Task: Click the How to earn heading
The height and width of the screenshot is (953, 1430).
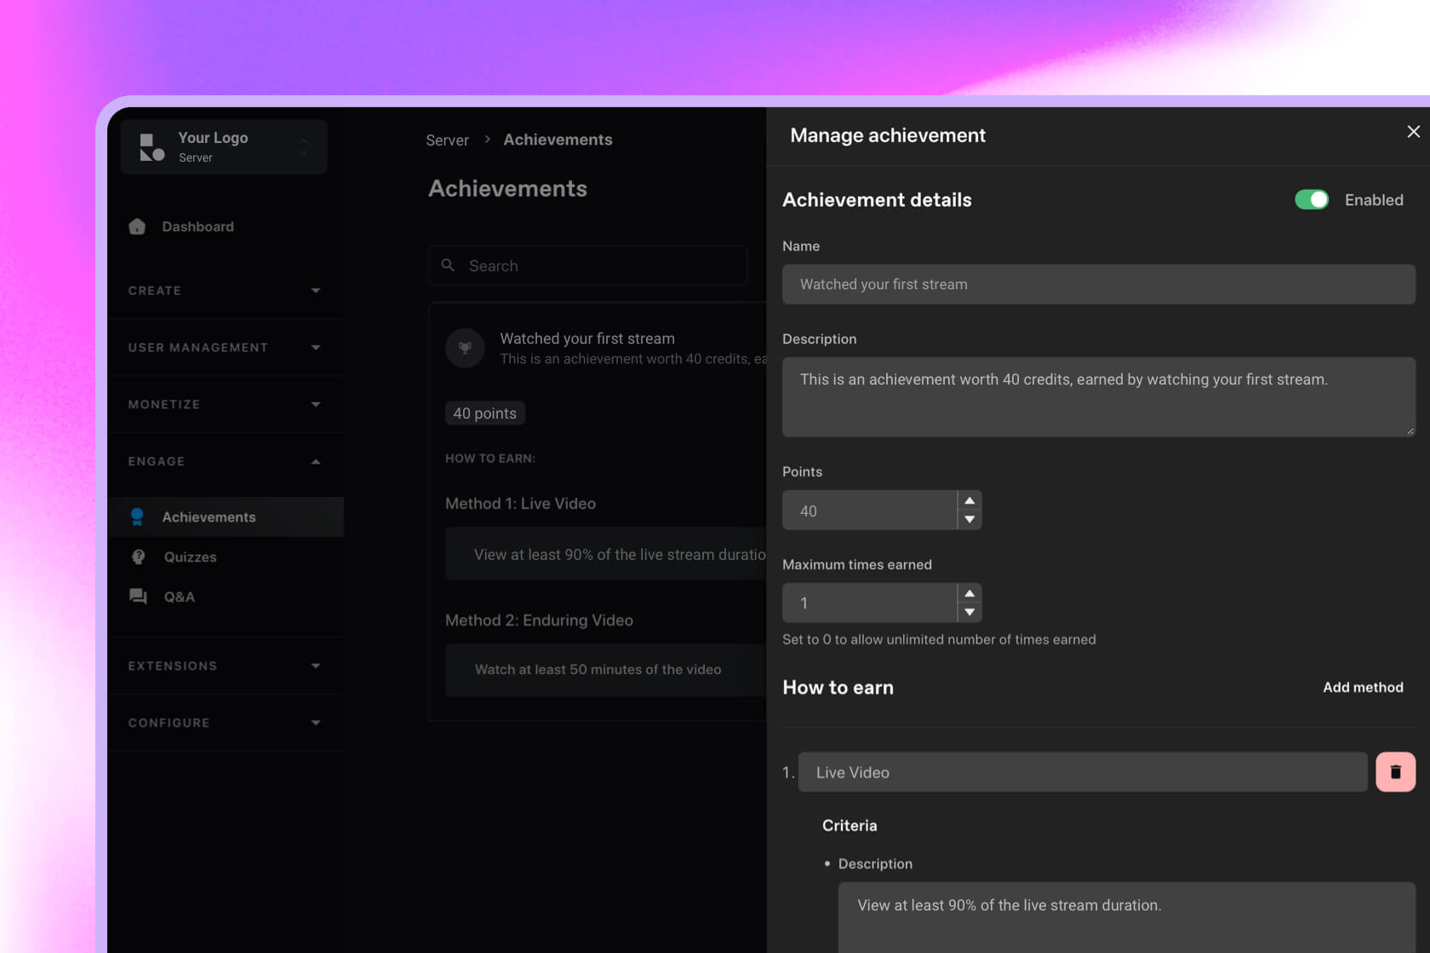Action: 838,688
